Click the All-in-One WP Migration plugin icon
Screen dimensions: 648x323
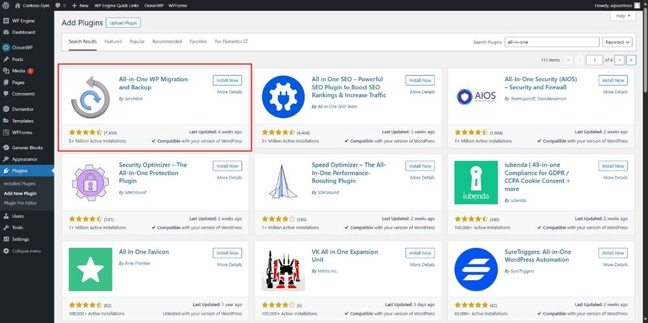pos(90,97)
